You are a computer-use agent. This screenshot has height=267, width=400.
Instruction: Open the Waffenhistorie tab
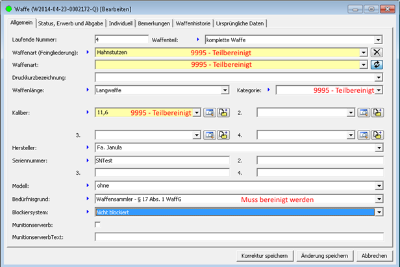click(x=193, y=23)
